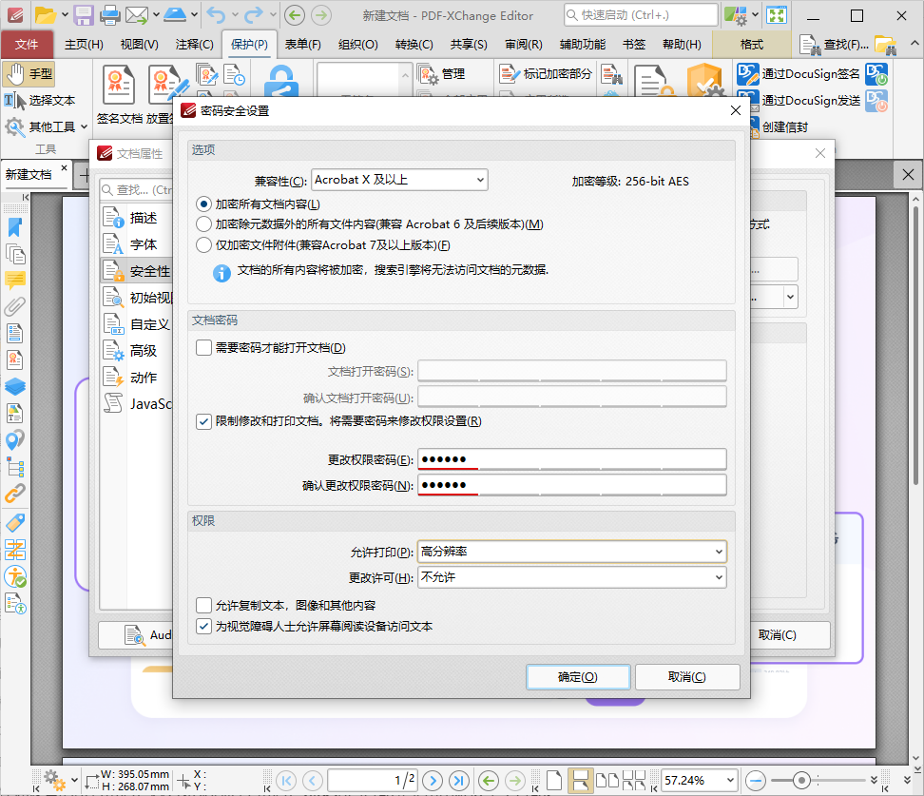
Task: Click the Save floppy disk icon
Action: [84, 15]
